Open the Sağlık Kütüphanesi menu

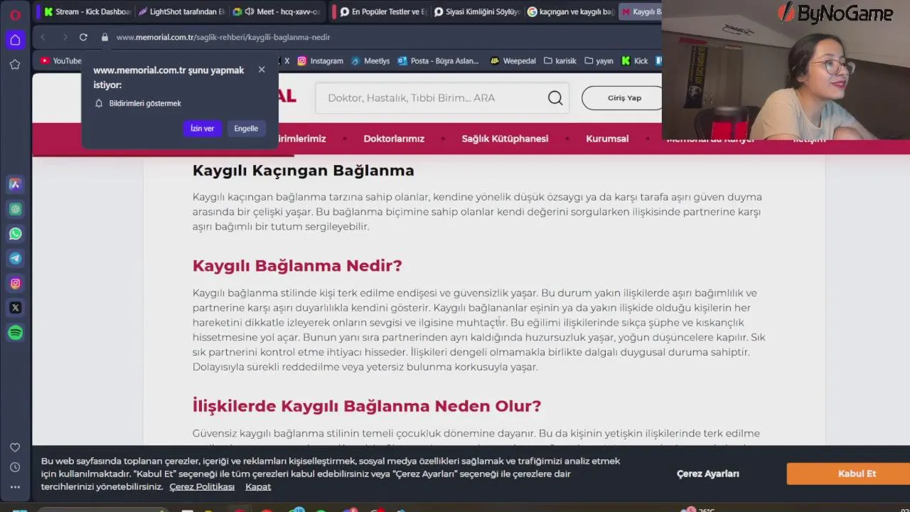[505, 139]
